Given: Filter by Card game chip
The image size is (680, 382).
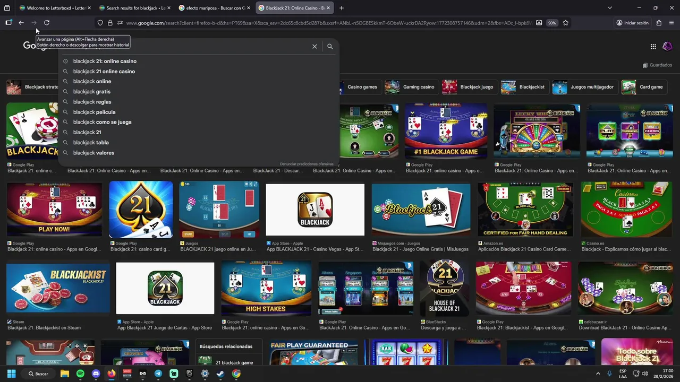Looking at the screenshot, I should coord(644,87).
